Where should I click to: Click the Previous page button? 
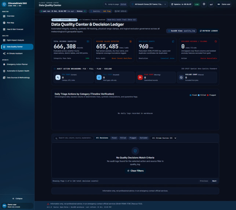point(204,181)
